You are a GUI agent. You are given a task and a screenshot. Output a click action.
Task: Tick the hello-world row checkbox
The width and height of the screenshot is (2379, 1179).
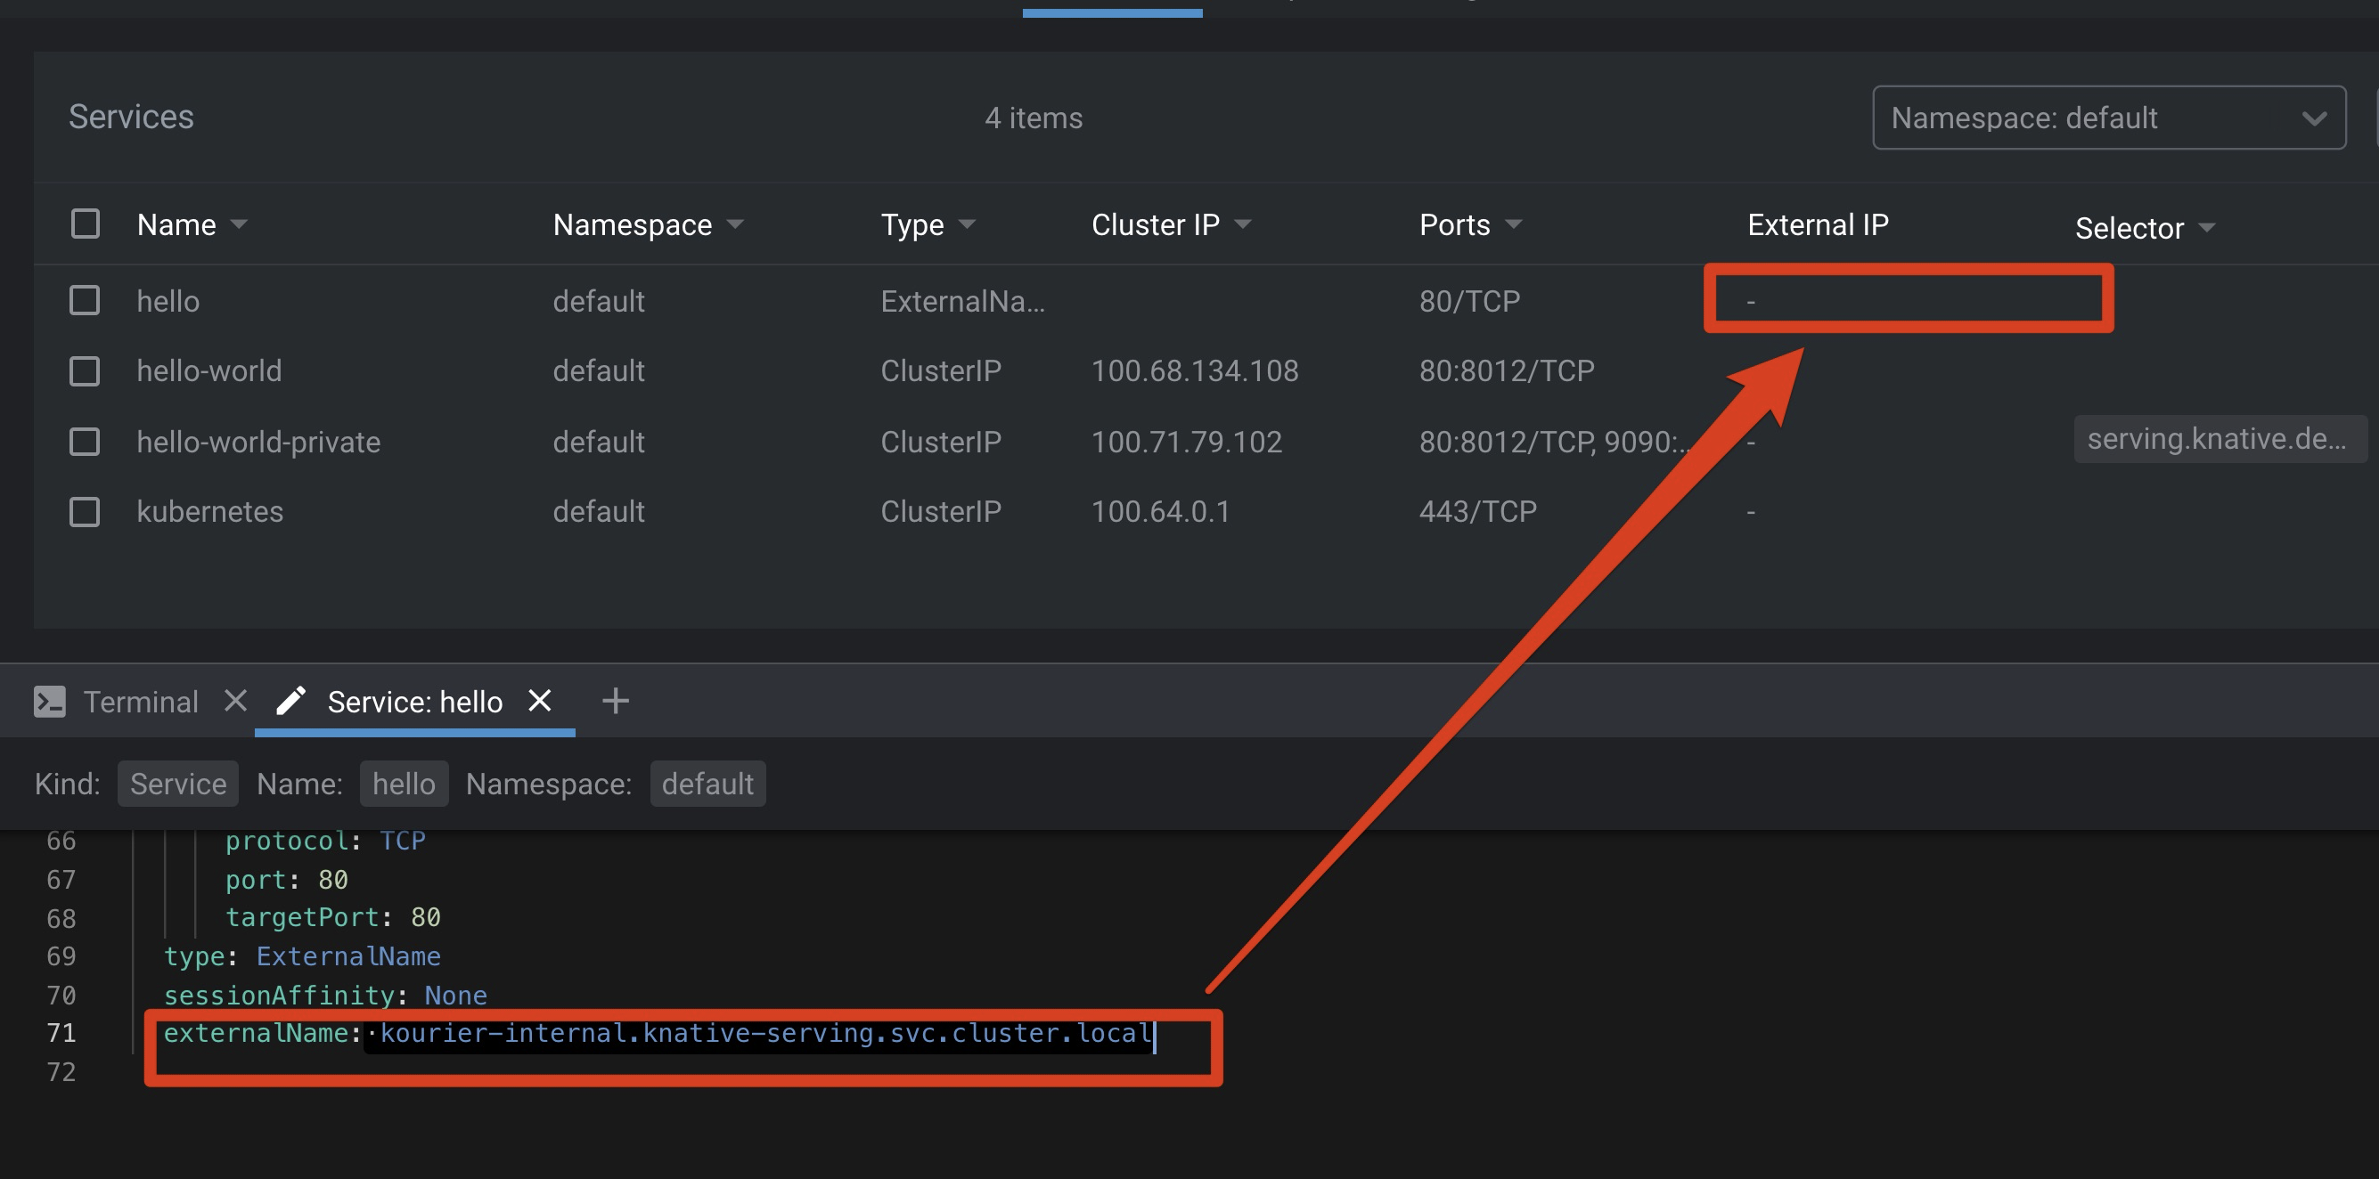coord(85,370)
